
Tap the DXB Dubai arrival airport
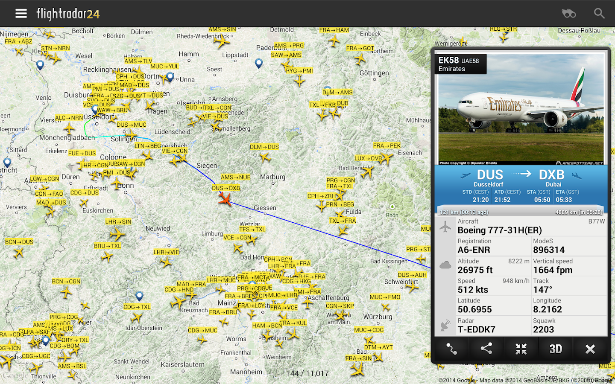pos(553,178)
